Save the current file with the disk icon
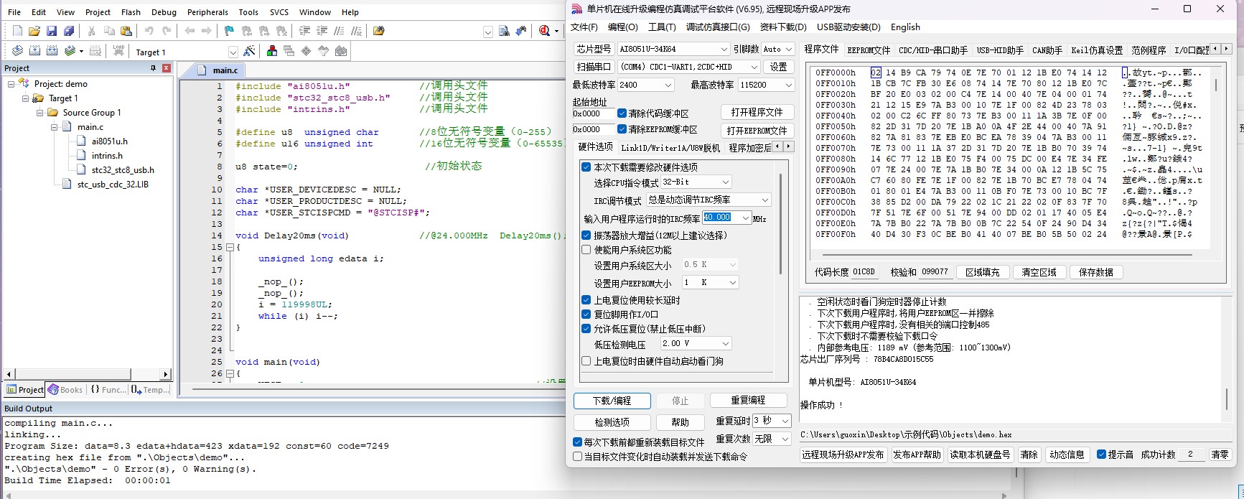The width and height of the screenshot is (1244, 499). pyautogui.click(x=52, y=31)
